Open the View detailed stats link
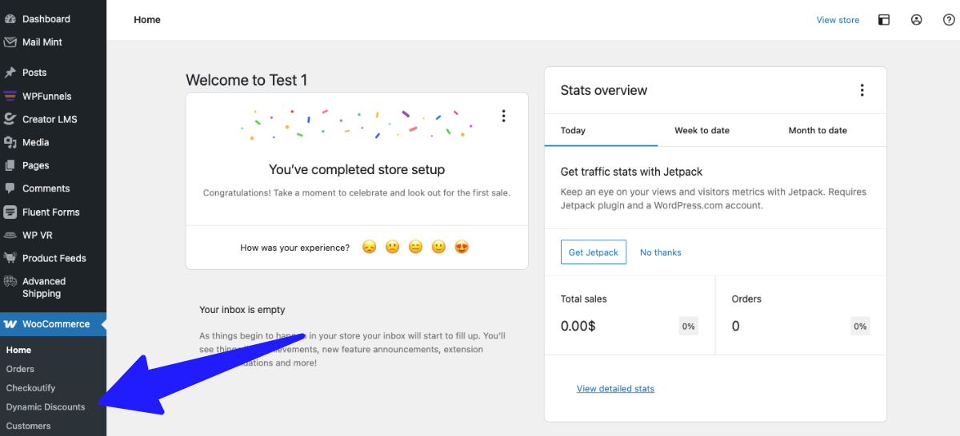This screenshot has width=960, height=436. (615, 389)
